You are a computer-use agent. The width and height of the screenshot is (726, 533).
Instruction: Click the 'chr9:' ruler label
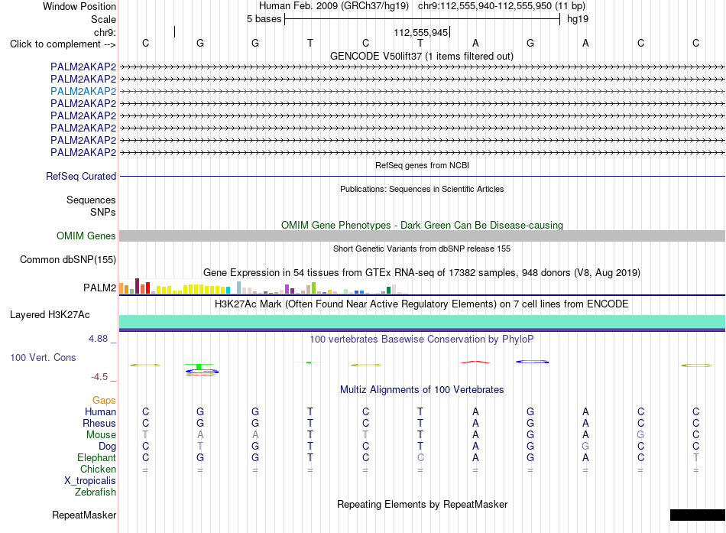[105, 32]
